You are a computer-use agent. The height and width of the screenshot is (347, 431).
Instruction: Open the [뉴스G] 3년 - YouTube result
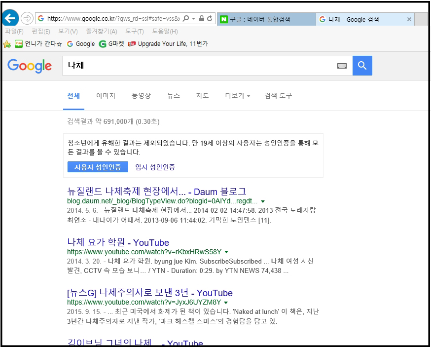150,293
